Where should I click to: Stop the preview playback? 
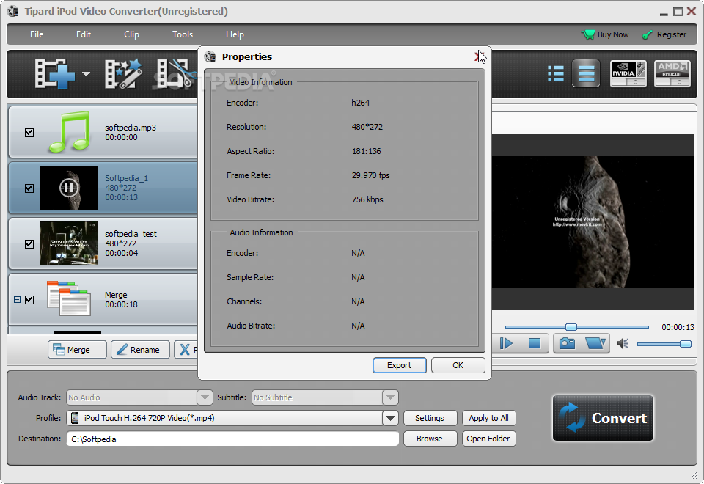535,343
